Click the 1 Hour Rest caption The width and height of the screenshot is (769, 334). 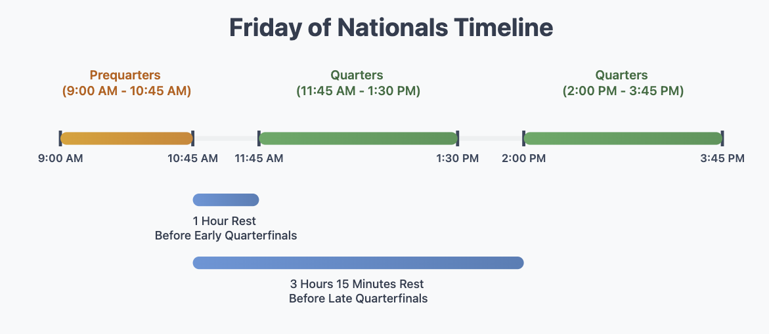(x=225, y=220)
